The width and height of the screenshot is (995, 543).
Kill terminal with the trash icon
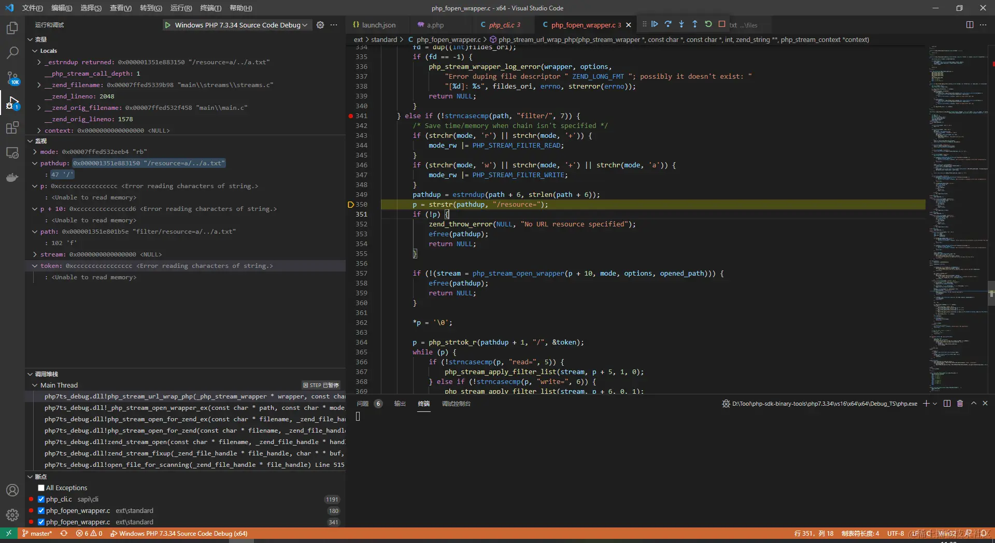(x=960, y=404)
